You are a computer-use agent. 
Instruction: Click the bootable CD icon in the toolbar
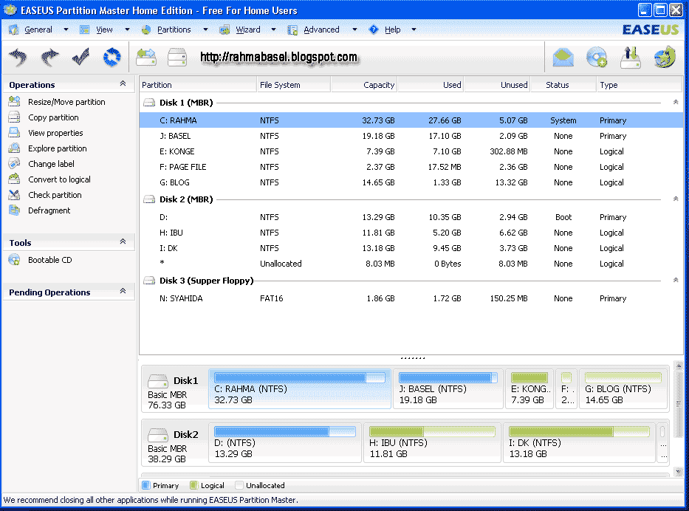click(x=597, y=58)
